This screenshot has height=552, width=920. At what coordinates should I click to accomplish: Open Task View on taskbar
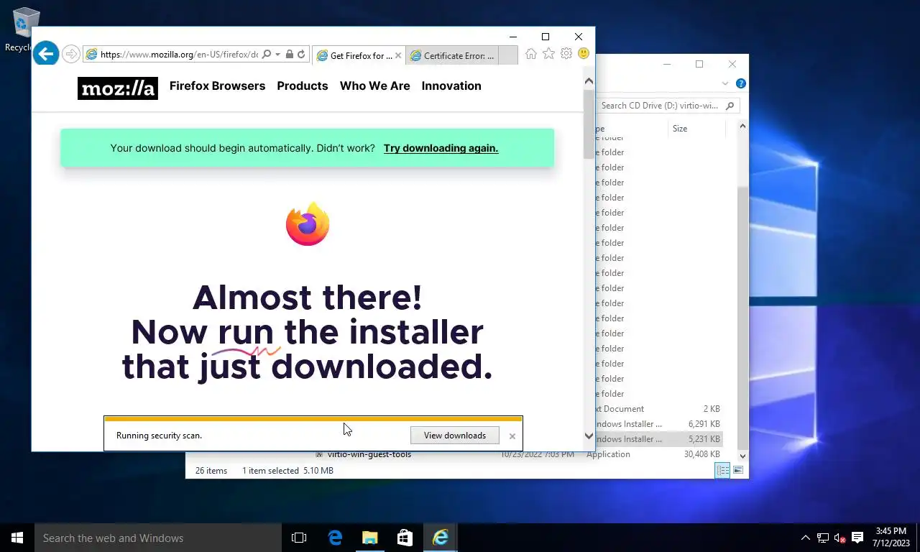299,538
